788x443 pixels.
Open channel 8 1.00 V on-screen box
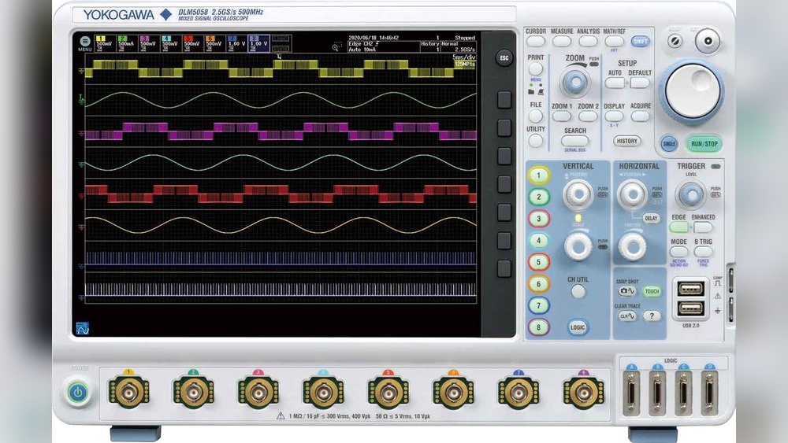pos(258,43)
